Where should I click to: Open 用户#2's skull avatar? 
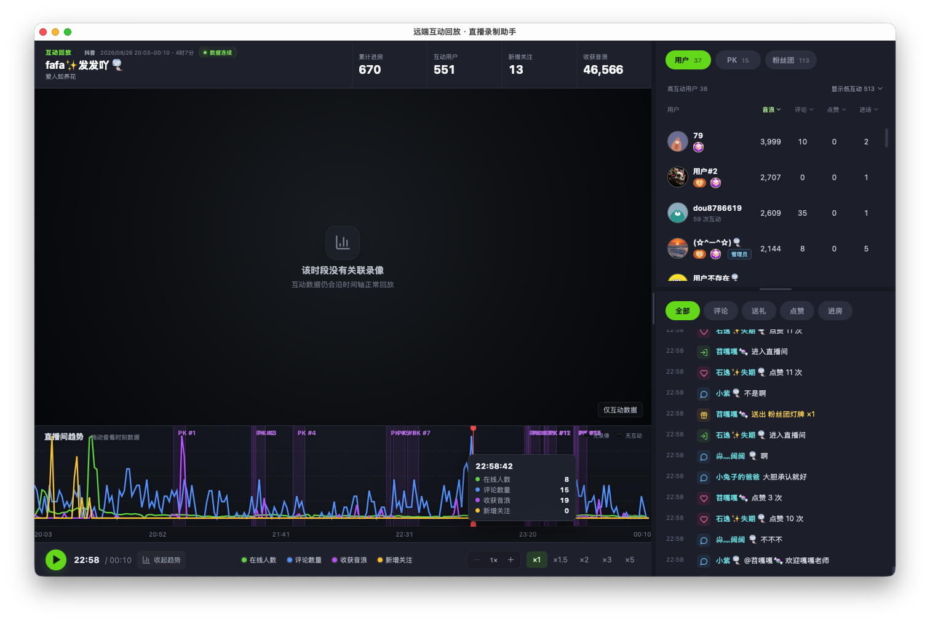click(678, 177)
